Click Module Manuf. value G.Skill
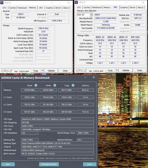 pyautogui.click(x=106, y=22)
